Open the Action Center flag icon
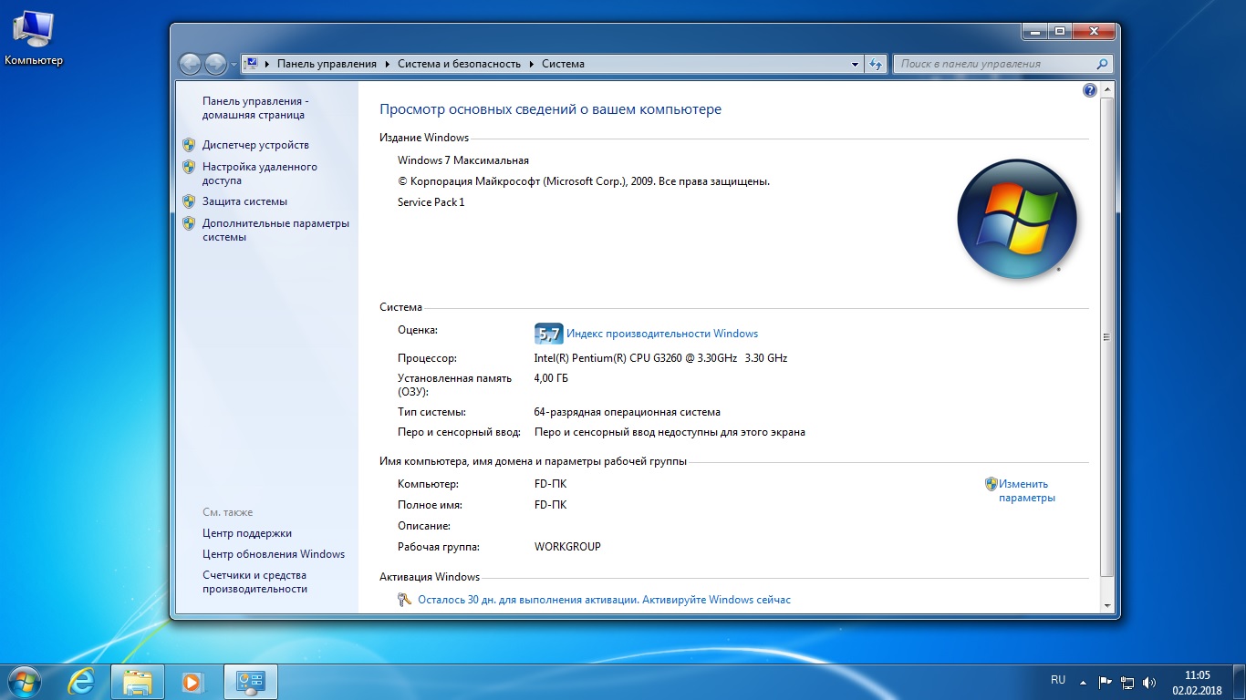Image resolution: width=1246 pixels, height=700 pixels. (1105, 682)
